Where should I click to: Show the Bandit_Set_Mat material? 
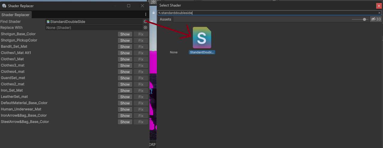pyautogui.click(x=125, y=47)
